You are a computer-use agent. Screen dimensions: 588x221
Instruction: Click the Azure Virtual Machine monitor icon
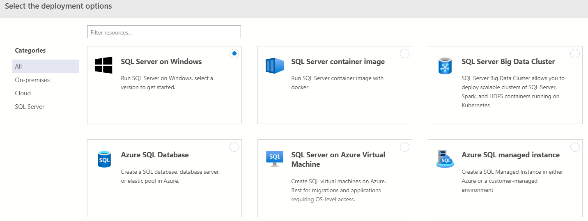pyautogui.click(x=274, y=159)
